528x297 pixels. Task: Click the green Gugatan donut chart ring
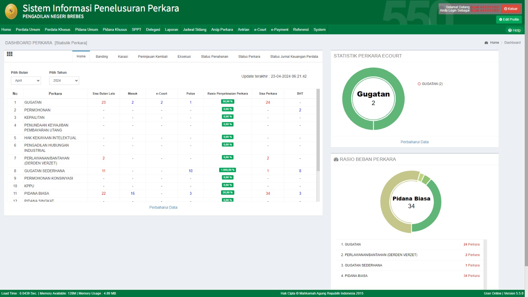click(x=347, y=99)
